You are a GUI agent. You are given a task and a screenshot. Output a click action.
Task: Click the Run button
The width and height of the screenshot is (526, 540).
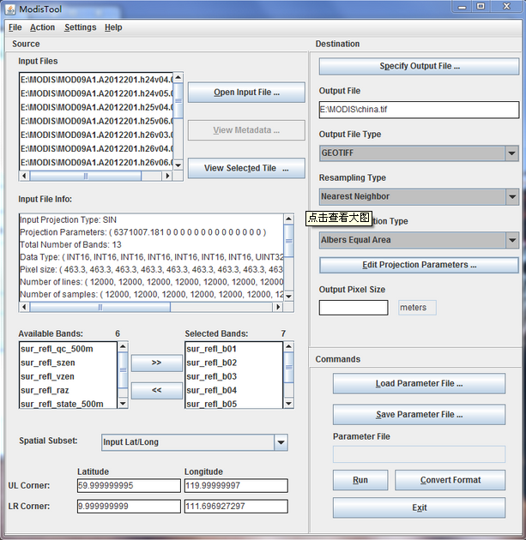(x=360, y=480)
